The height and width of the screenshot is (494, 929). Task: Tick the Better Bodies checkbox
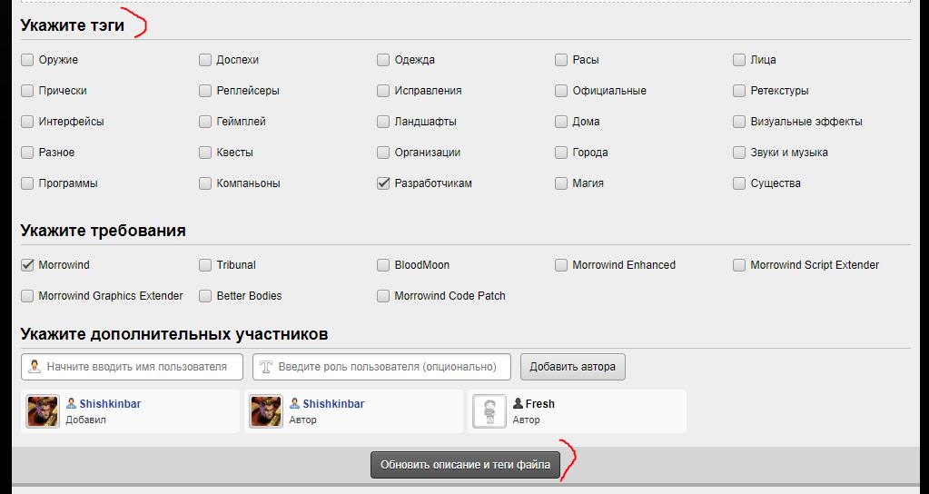click(x=205, y=296)
